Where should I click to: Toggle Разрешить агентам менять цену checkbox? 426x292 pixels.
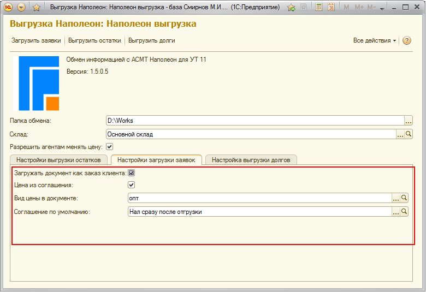[109, 147]
